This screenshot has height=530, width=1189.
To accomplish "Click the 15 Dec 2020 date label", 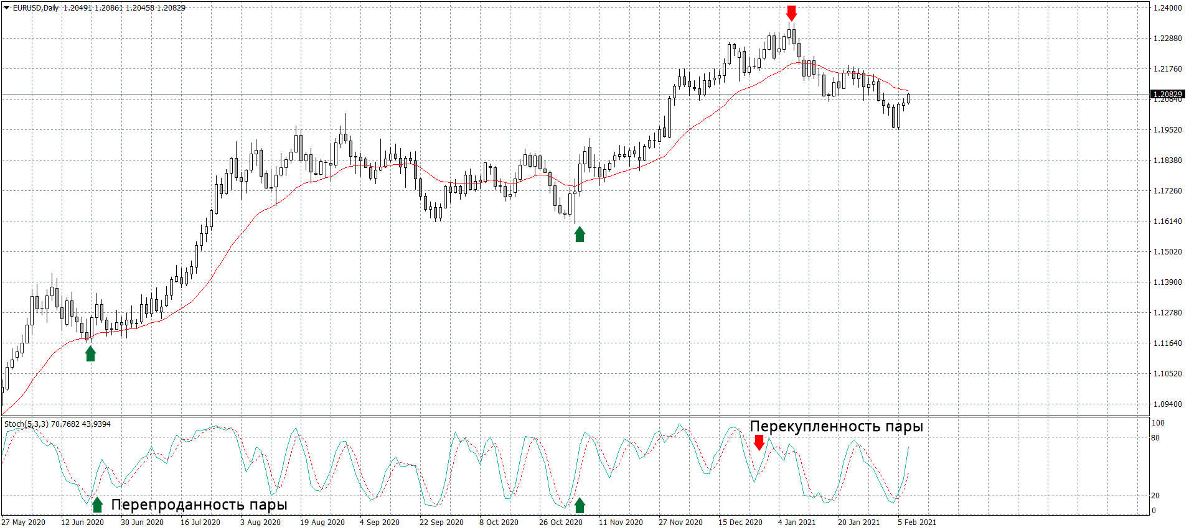I will [740, 523].
